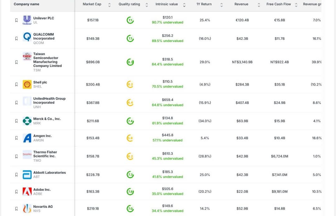Image resolution: width=336 pixels, height=216 pixels.
Task: Open the Adobe Inc. company page
Action: (x=42, y=190)
